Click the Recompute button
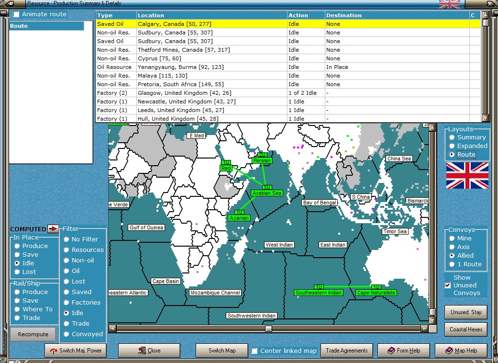498x363 pixels. click(33, 334)
